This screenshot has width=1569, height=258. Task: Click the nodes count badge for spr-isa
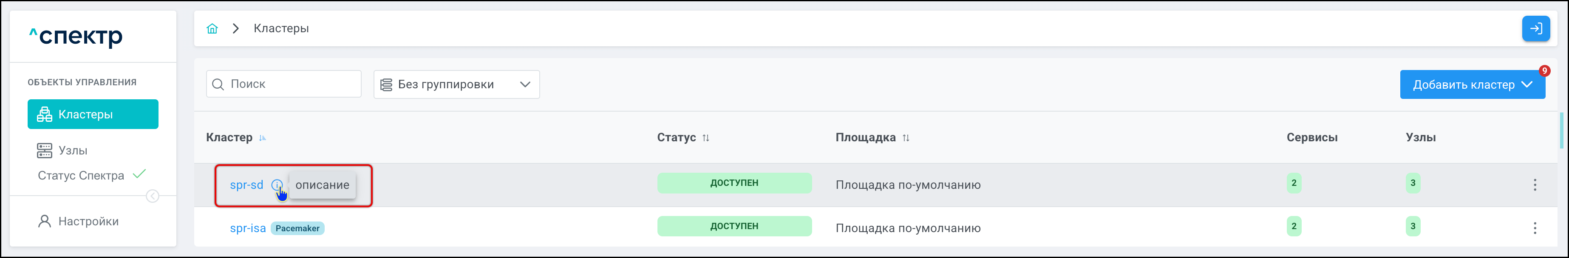click(x=1413, y=226)
